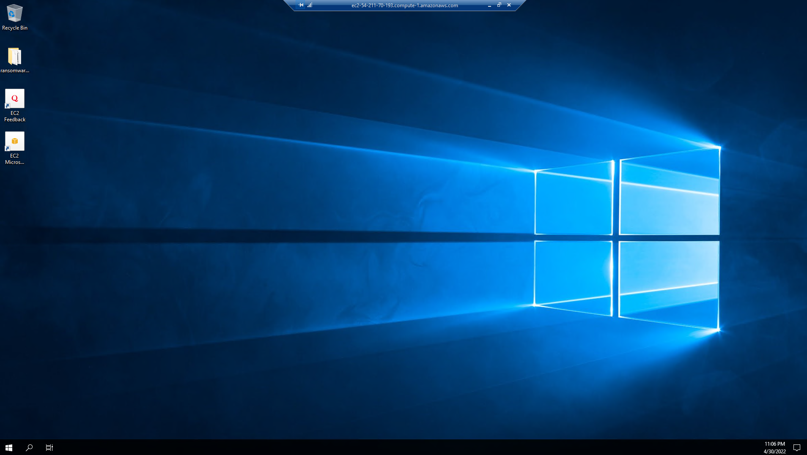Select the ransomware folder icon on desktop

click(x=14, y=56)
